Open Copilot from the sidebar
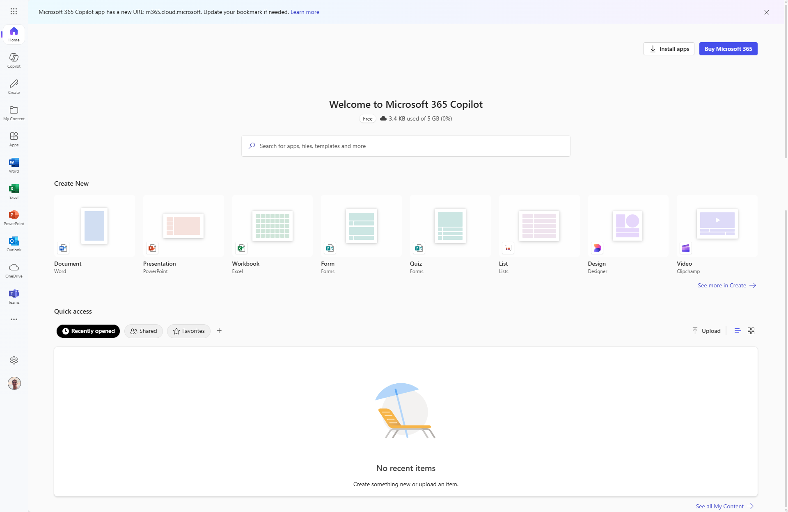 click(x=14, y=60)
